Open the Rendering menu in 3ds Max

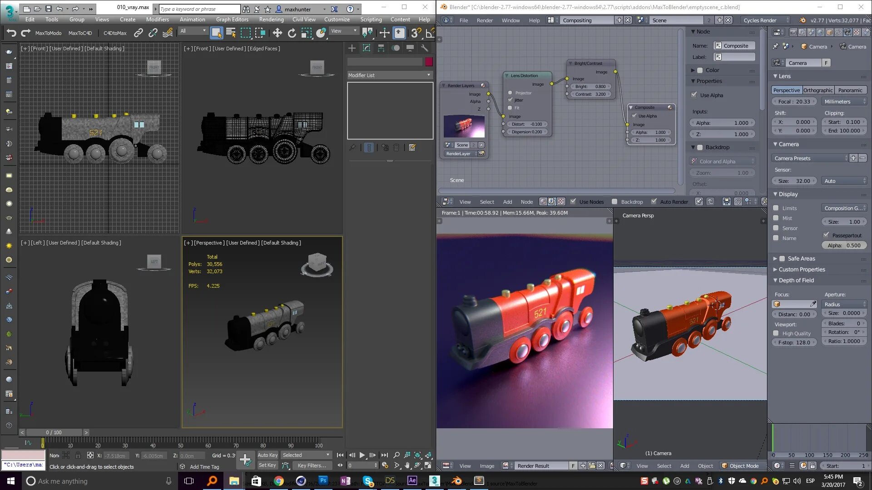(271, 20)
